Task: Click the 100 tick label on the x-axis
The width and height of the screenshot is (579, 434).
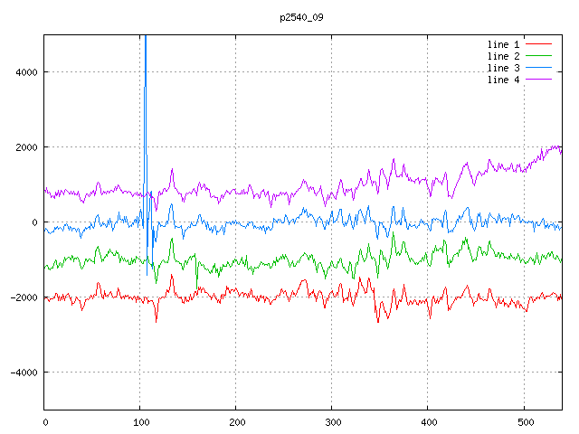Action: pyautogui.click(x=140, y=421)
